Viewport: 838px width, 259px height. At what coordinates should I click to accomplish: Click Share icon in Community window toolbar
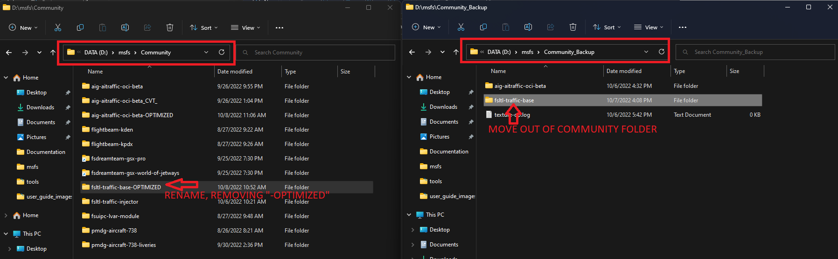click(147, 28)
